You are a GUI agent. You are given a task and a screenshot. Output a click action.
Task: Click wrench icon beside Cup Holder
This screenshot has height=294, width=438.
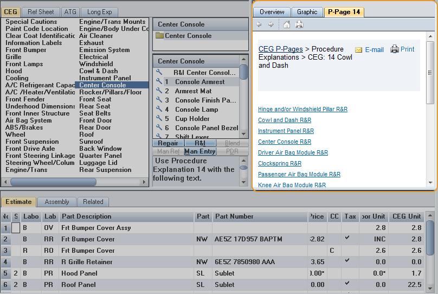[159, 119]
